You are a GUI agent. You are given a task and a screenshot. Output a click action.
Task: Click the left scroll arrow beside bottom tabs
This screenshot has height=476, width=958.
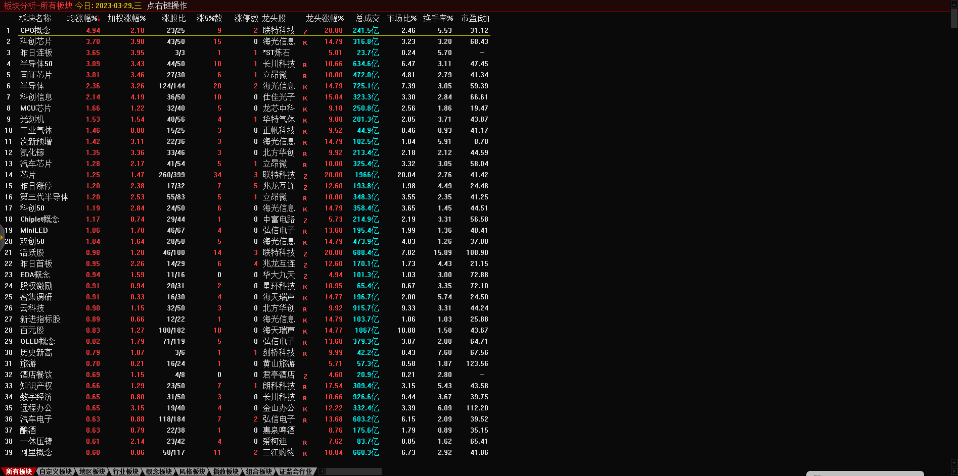pyautogui.click(x=322, y=471)
